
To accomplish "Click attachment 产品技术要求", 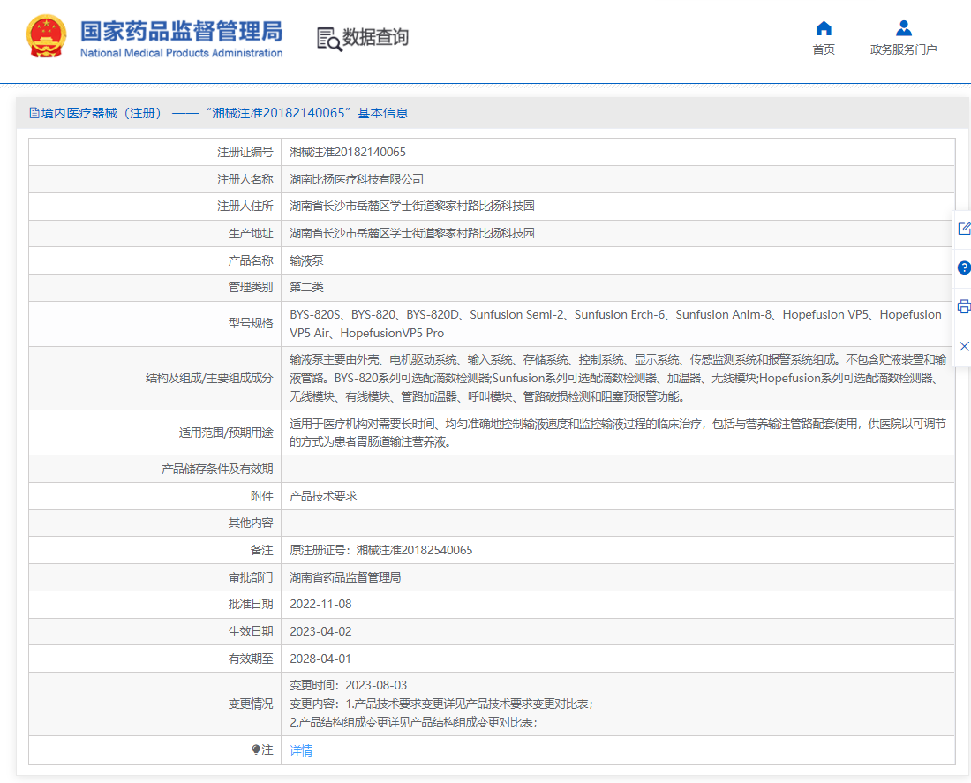I will click(323, 496).
